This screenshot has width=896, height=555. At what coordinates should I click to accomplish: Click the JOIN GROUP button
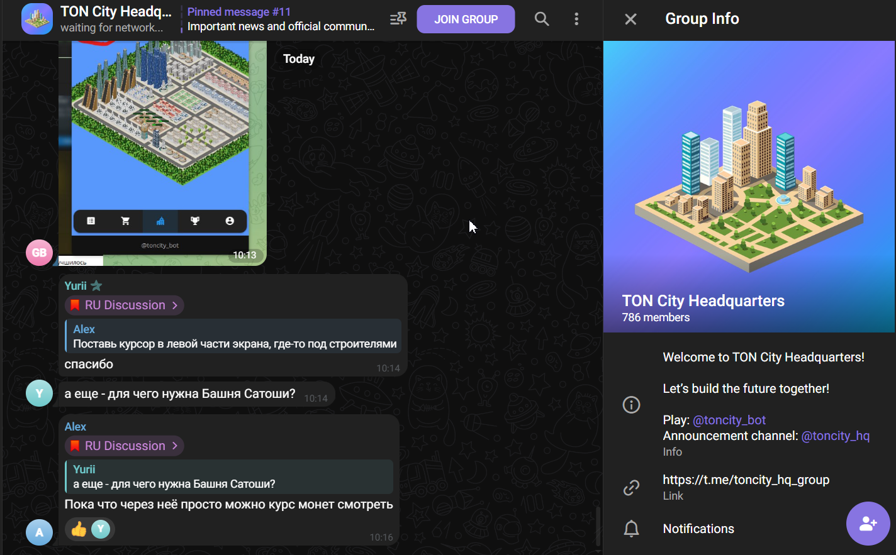(x=466, y=19)
